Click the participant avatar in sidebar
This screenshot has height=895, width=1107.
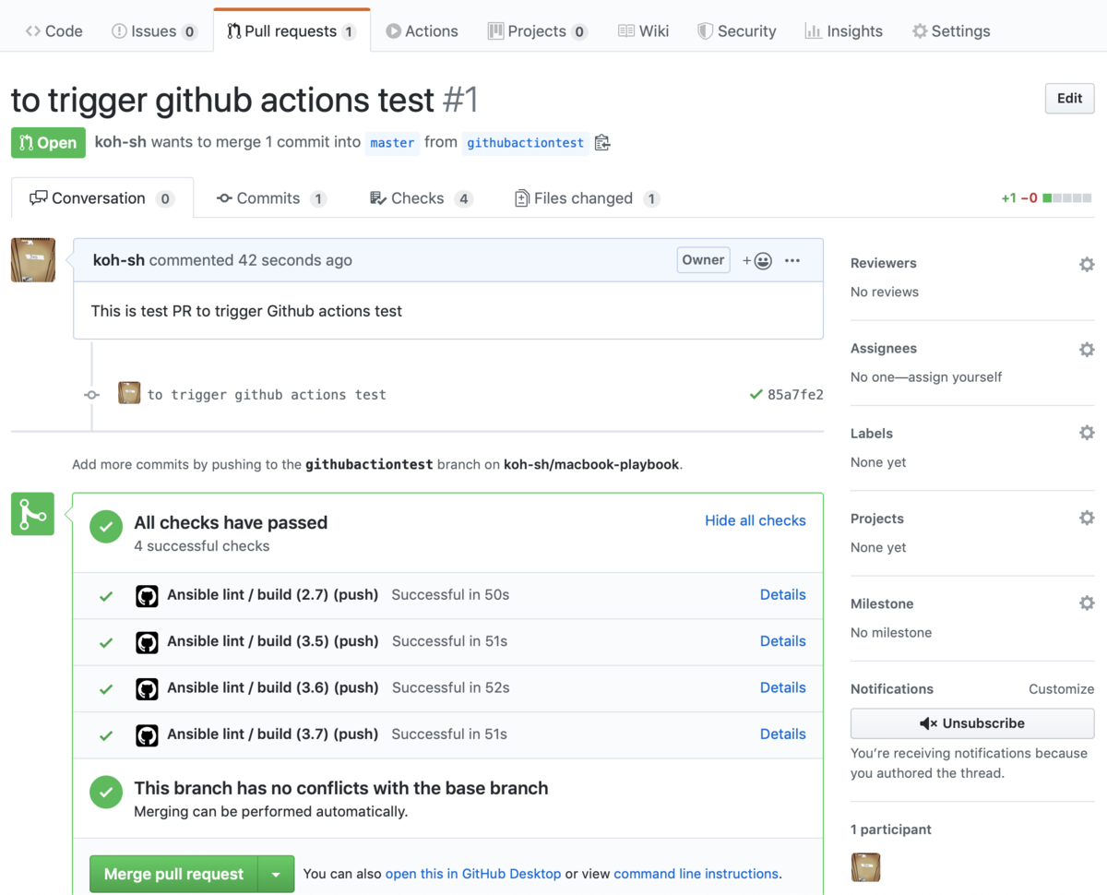(x=865, y=867)
